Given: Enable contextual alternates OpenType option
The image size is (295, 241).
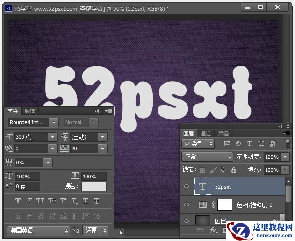Looking at the screenshot, I should coord(29,216).
